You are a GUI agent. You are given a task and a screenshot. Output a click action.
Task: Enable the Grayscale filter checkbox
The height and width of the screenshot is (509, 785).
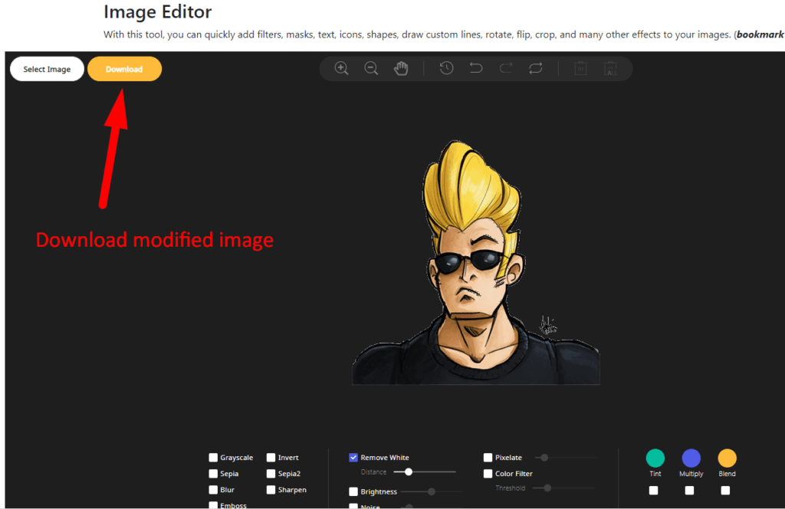[213, 458]
